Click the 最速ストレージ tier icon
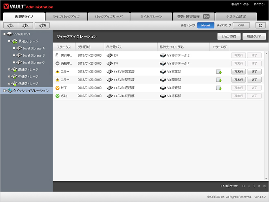Viewport: 269px width, 202px height. pyautogui.click(x=14, y=41)
